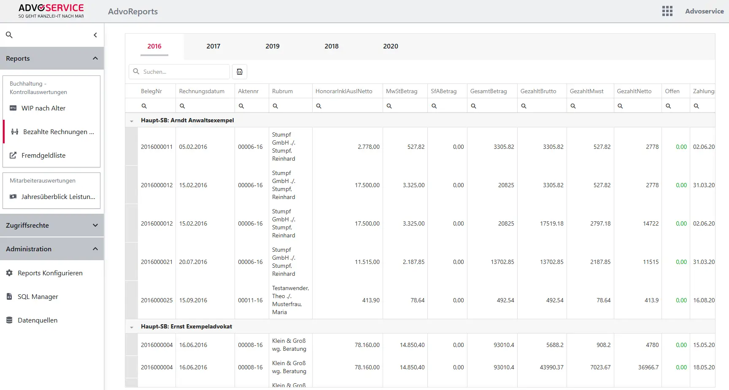The height and width of the screenshot is (390, 729).
Task: Click the xlsx export icon
Action: click(240, 72)
